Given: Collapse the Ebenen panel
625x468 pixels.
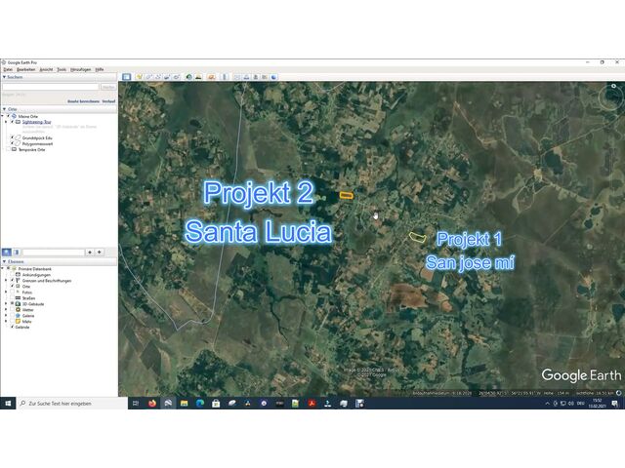Looking at the screenshot, I should pos(4,261).
